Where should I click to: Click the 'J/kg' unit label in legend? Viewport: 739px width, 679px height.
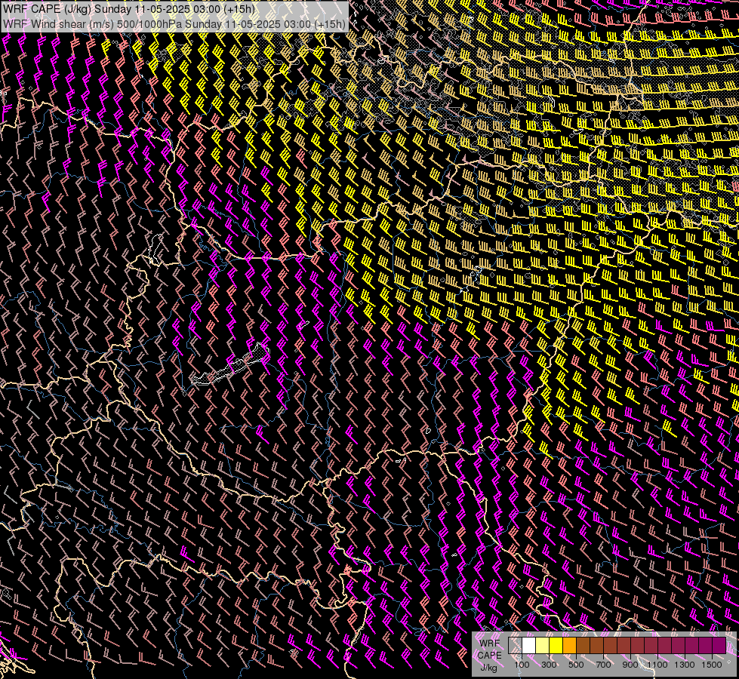click(x=488, y=668)
